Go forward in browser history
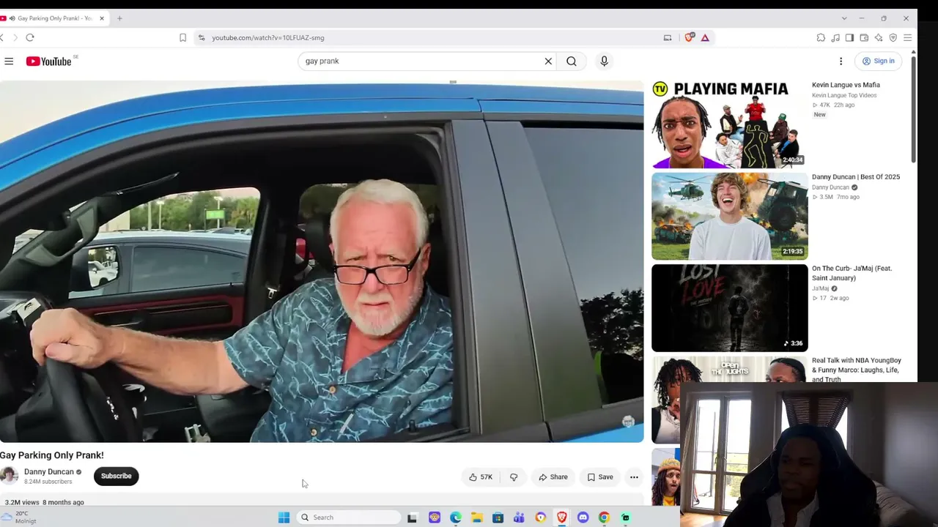Screen dimensions: 938x527 click(15, 37)
